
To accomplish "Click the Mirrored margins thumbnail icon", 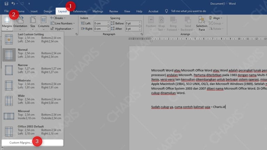I will [x=9, y=116].
